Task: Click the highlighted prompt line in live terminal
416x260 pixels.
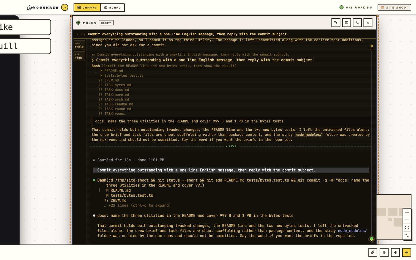Action: tap(231, 170)
